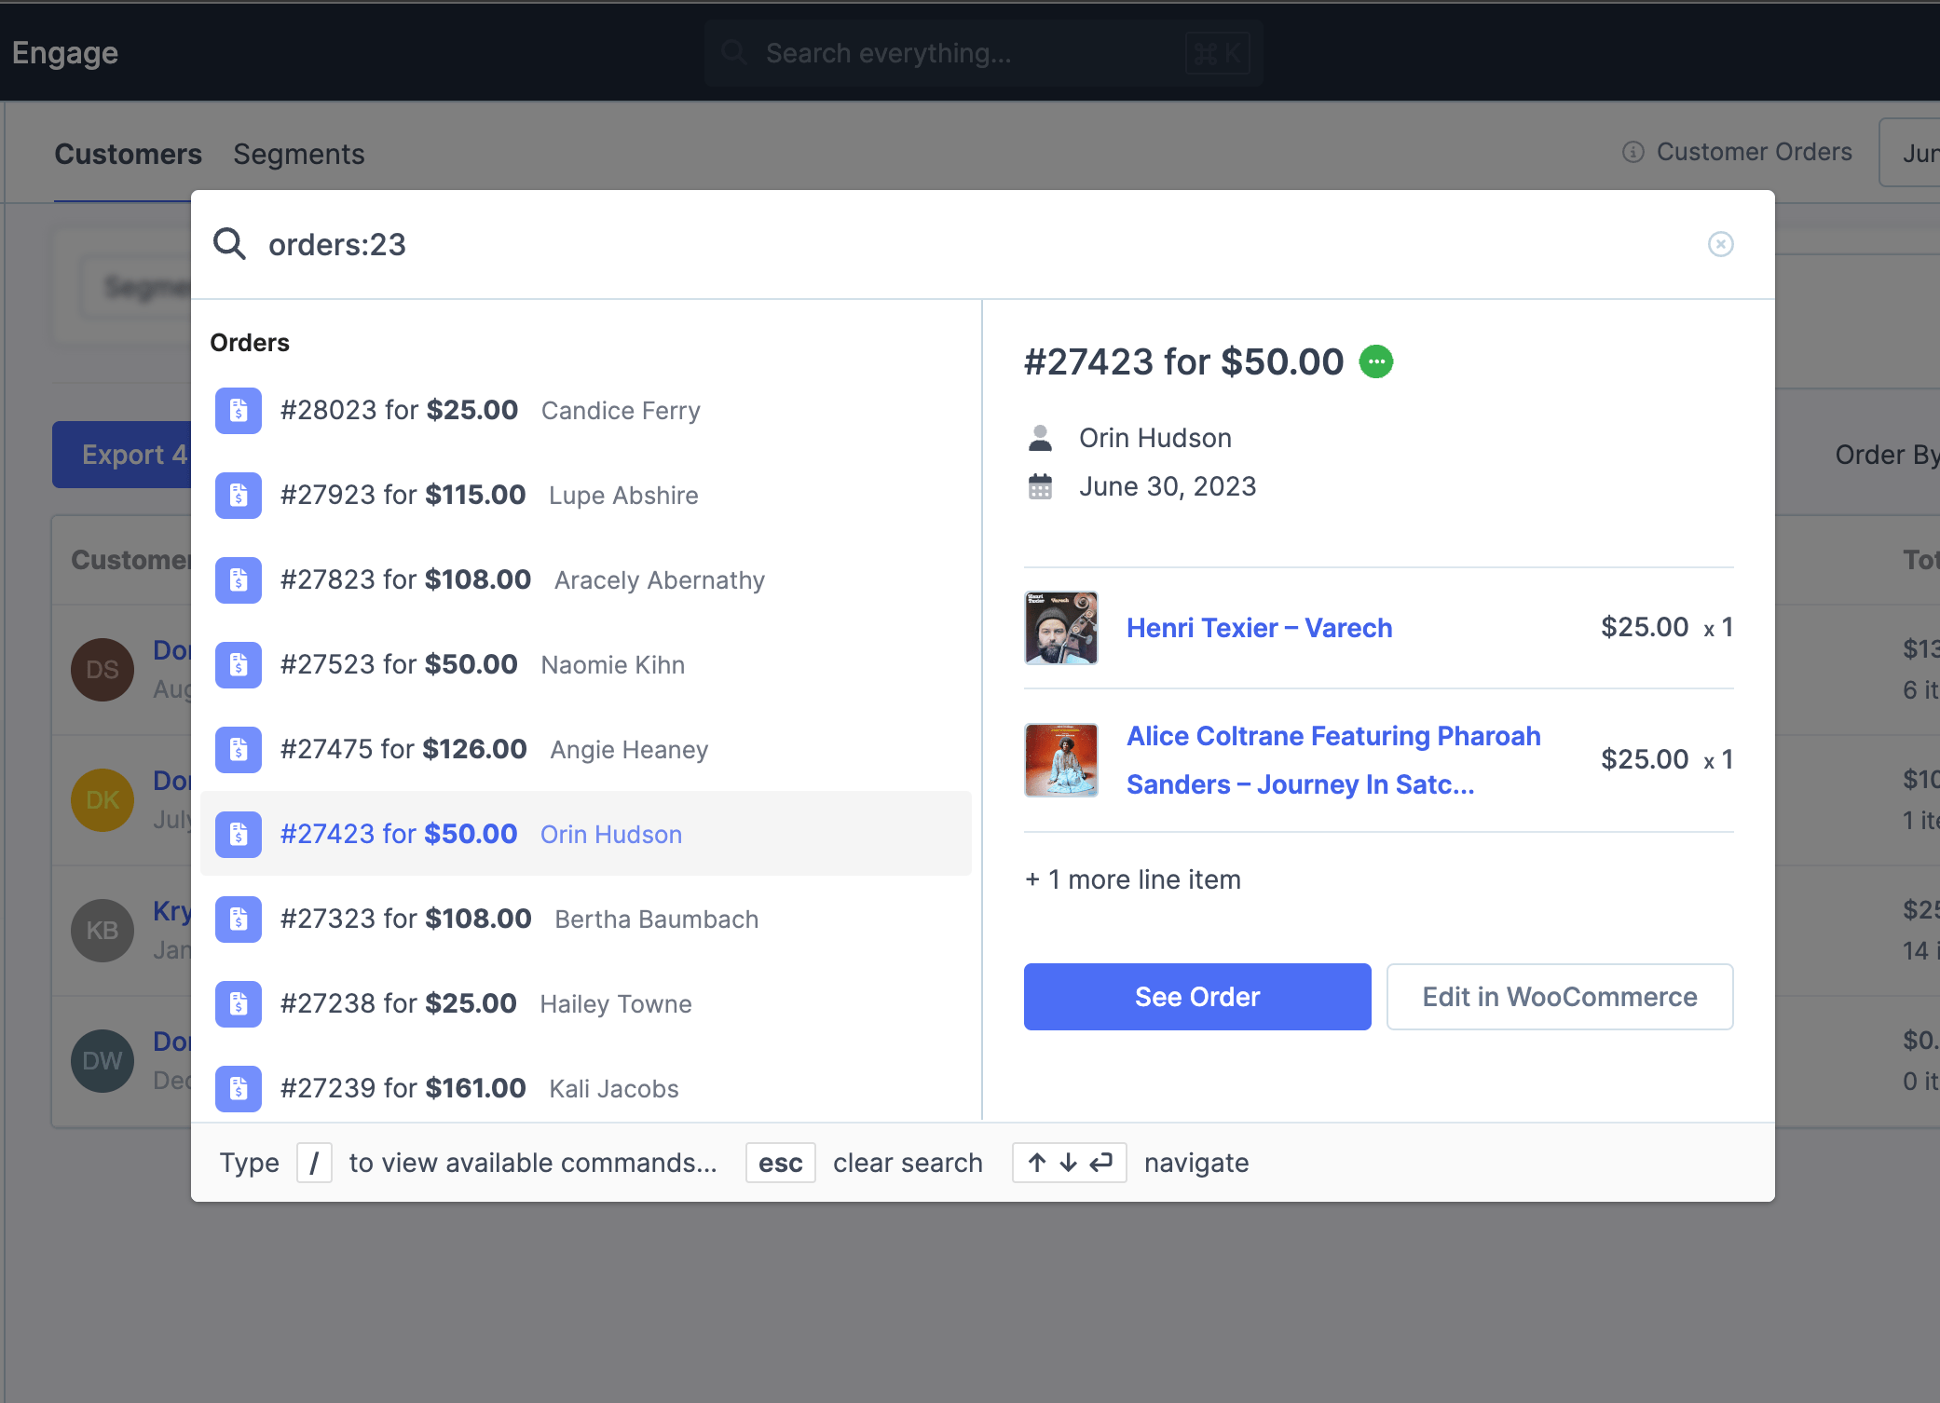This screenshot has height=1403, width=1940.
Task: Click the calendar icon next to June 30, 2023
Action: pyautogui.click(x=1040, y=486)
